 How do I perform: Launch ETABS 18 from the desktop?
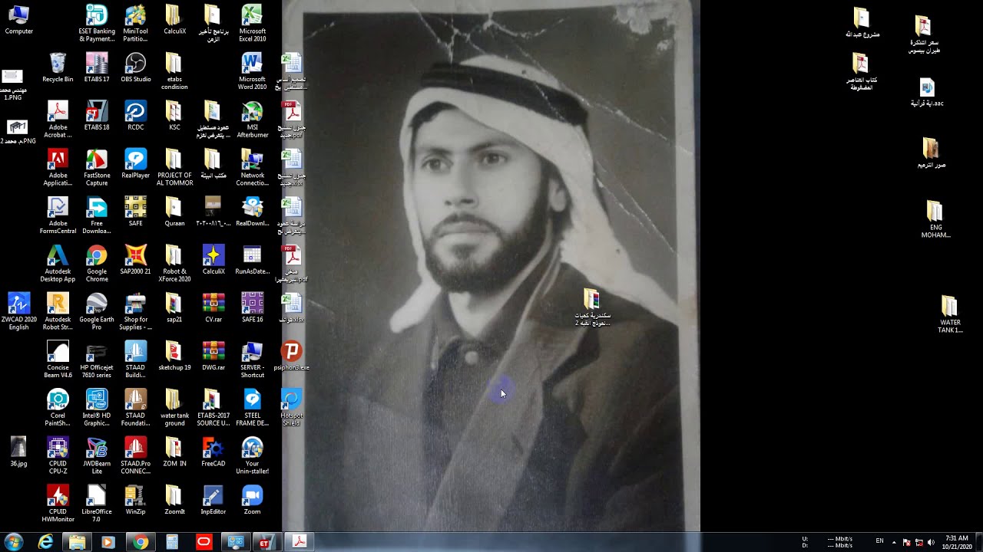coord(97,116)
